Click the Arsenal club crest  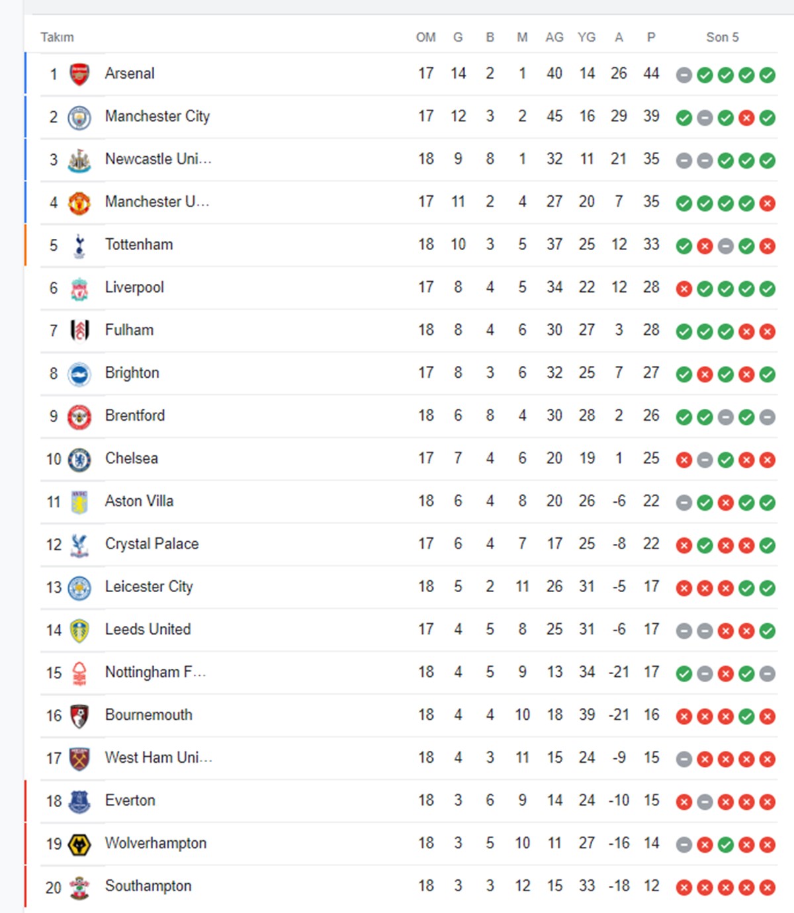[79, 74]
